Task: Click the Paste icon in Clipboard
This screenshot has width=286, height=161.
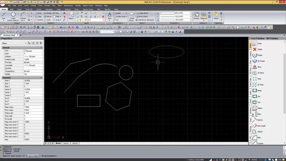Action: pos(216,16)
